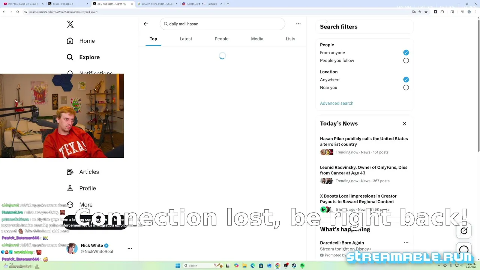This screenshot has width=480, height=270.
Task: Go back using the search back arrow
Action: pos(146,24)
